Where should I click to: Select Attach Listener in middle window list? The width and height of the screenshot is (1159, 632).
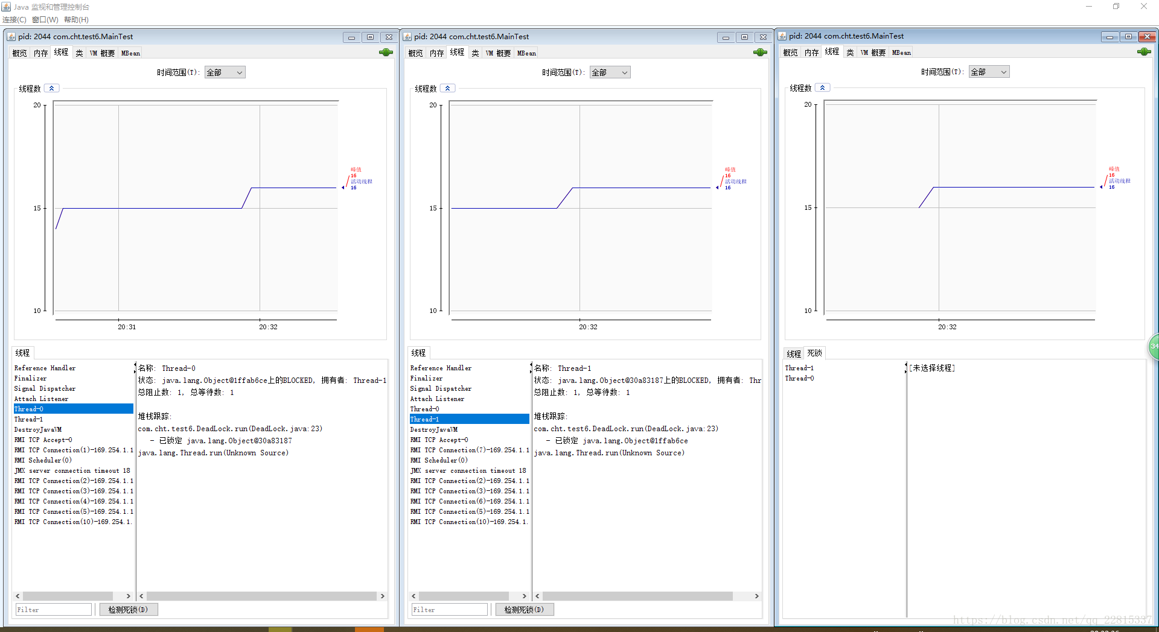pyautogui.click(x=469, y=399)
